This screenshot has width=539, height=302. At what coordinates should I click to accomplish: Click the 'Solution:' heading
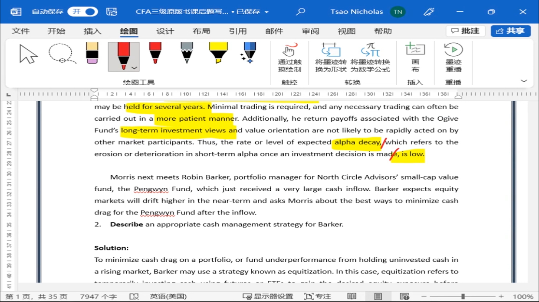coord(112,248)
